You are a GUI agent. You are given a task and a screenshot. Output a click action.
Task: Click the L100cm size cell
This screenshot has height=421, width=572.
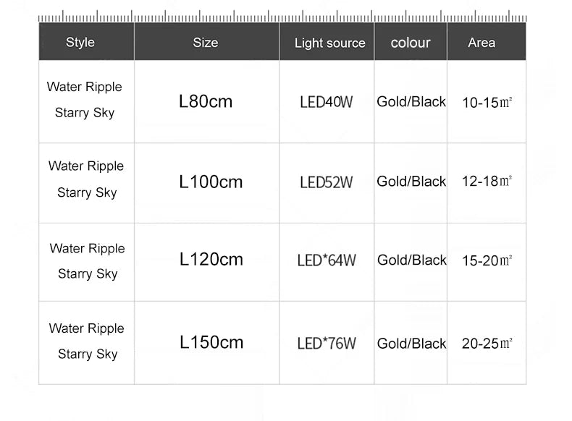point(211,182)
